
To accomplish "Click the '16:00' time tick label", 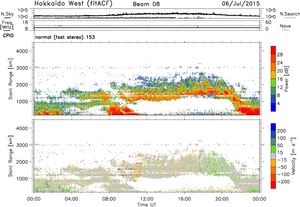I will [184, 199].
